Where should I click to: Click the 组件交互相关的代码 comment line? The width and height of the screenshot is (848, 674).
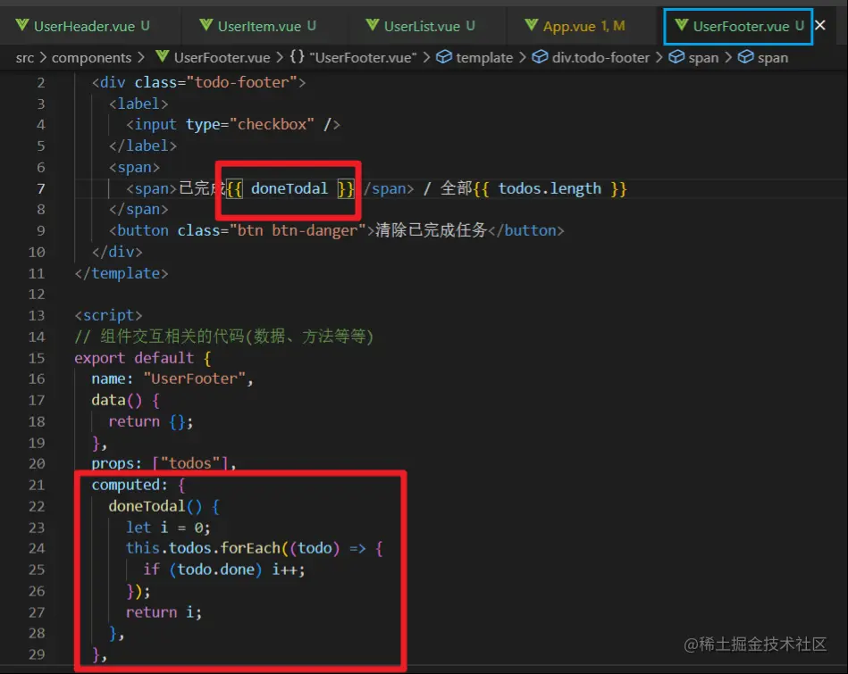(224, 337)
